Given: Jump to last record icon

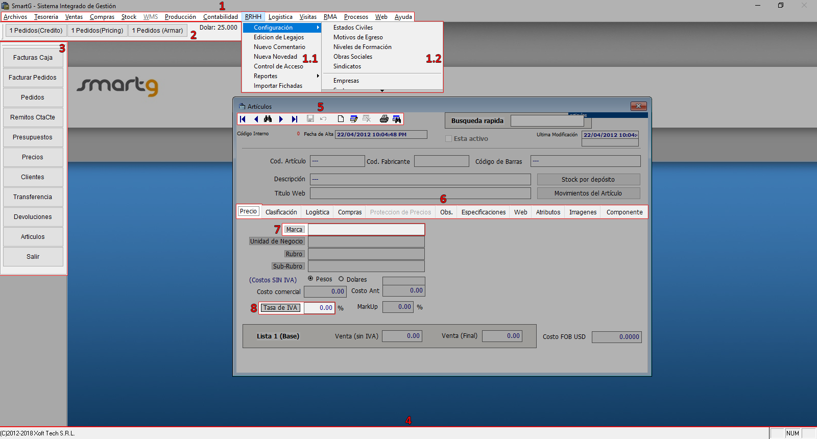Looking at the screenshot, I should click(294, 119).
